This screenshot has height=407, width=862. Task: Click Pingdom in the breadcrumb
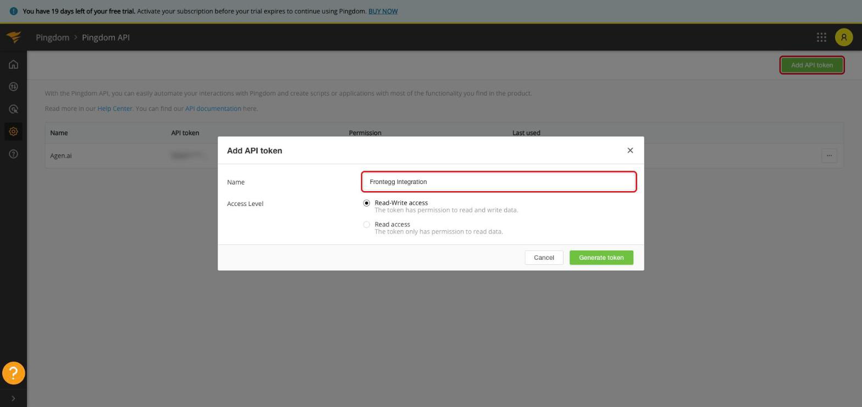click(x=52, y=37)
